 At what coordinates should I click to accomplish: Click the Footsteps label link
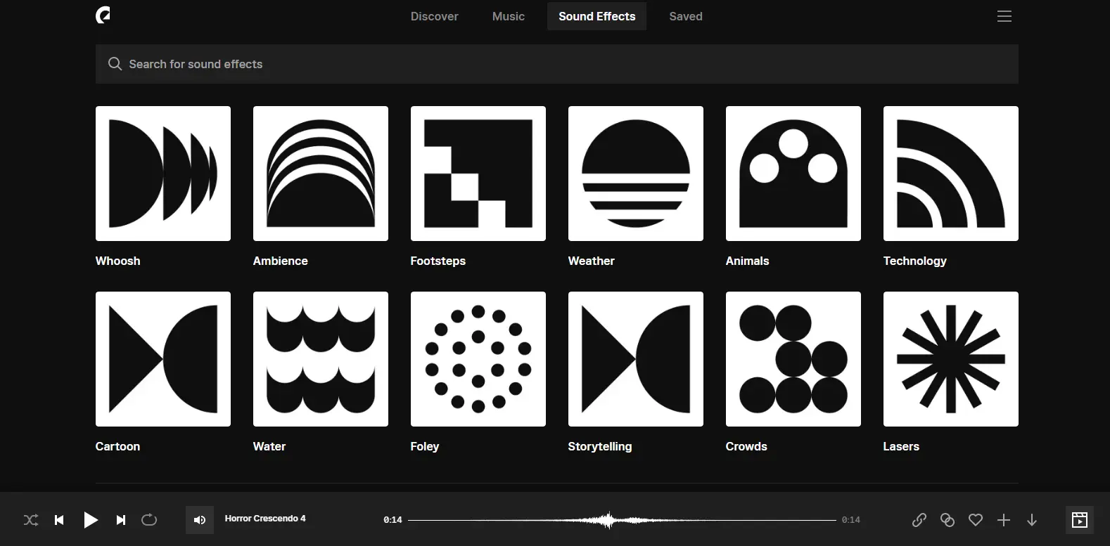[x=438, y=261]
